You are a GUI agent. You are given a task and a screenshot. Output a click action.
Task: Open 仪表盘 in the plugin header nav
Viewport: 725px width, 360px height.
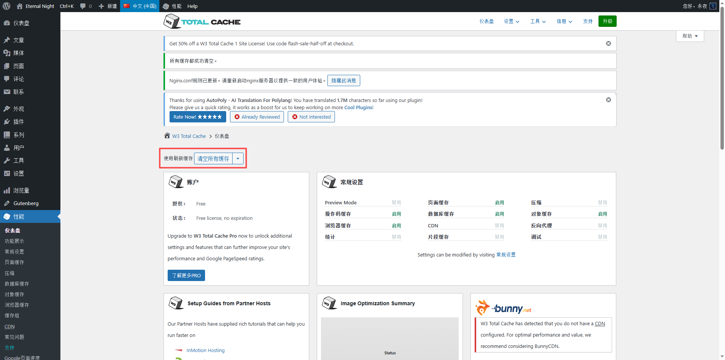coord(487,22)
